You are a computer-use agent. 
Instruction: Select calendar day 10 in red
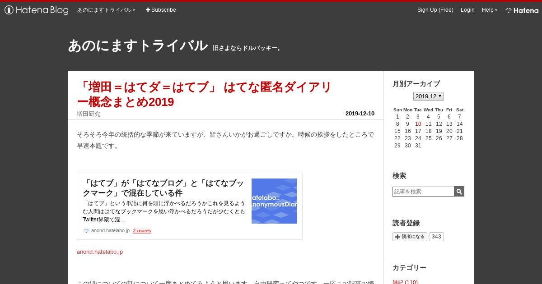pos(418,124)
